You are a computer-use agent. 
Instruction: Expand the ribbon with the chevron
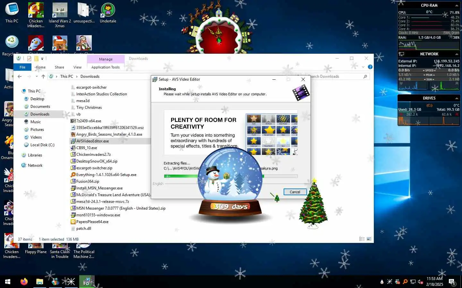click(x=363, y=67)
